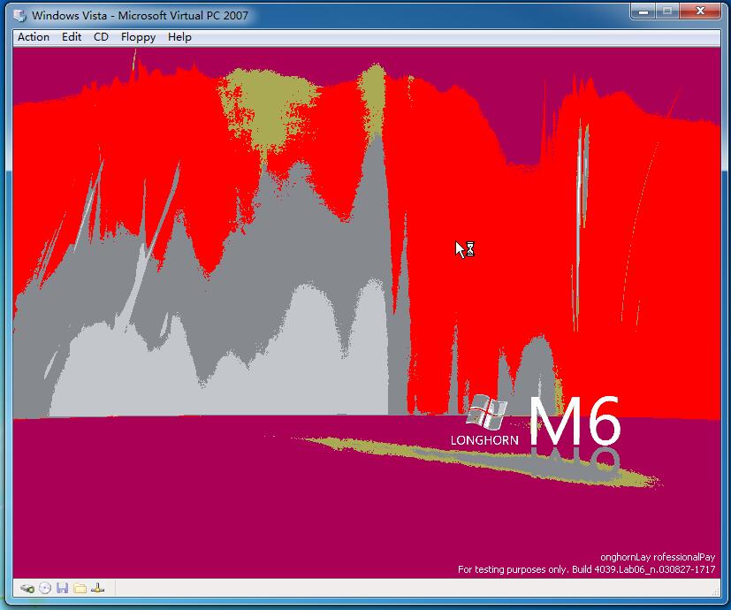This screenshot has width=731, height=610.
Task: Minimize the Virtual PC window
Action: [x=643, y=11]
